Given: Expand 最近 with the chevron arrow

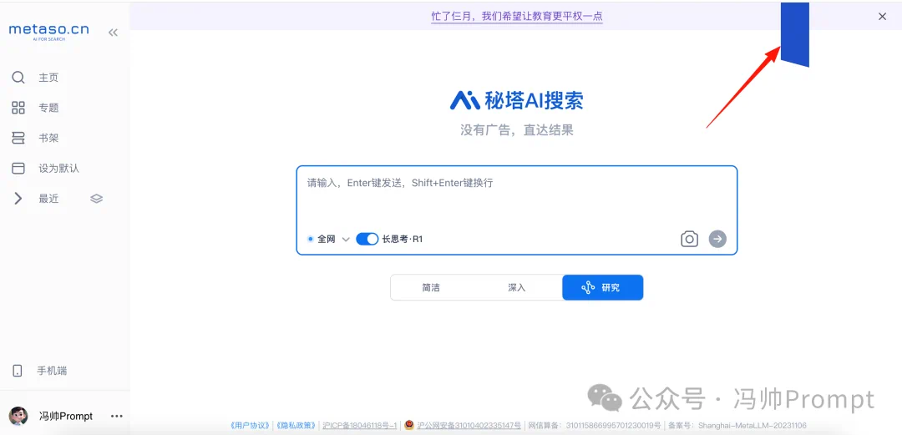Looking at the screenshot, I should [x=18, y=199].
